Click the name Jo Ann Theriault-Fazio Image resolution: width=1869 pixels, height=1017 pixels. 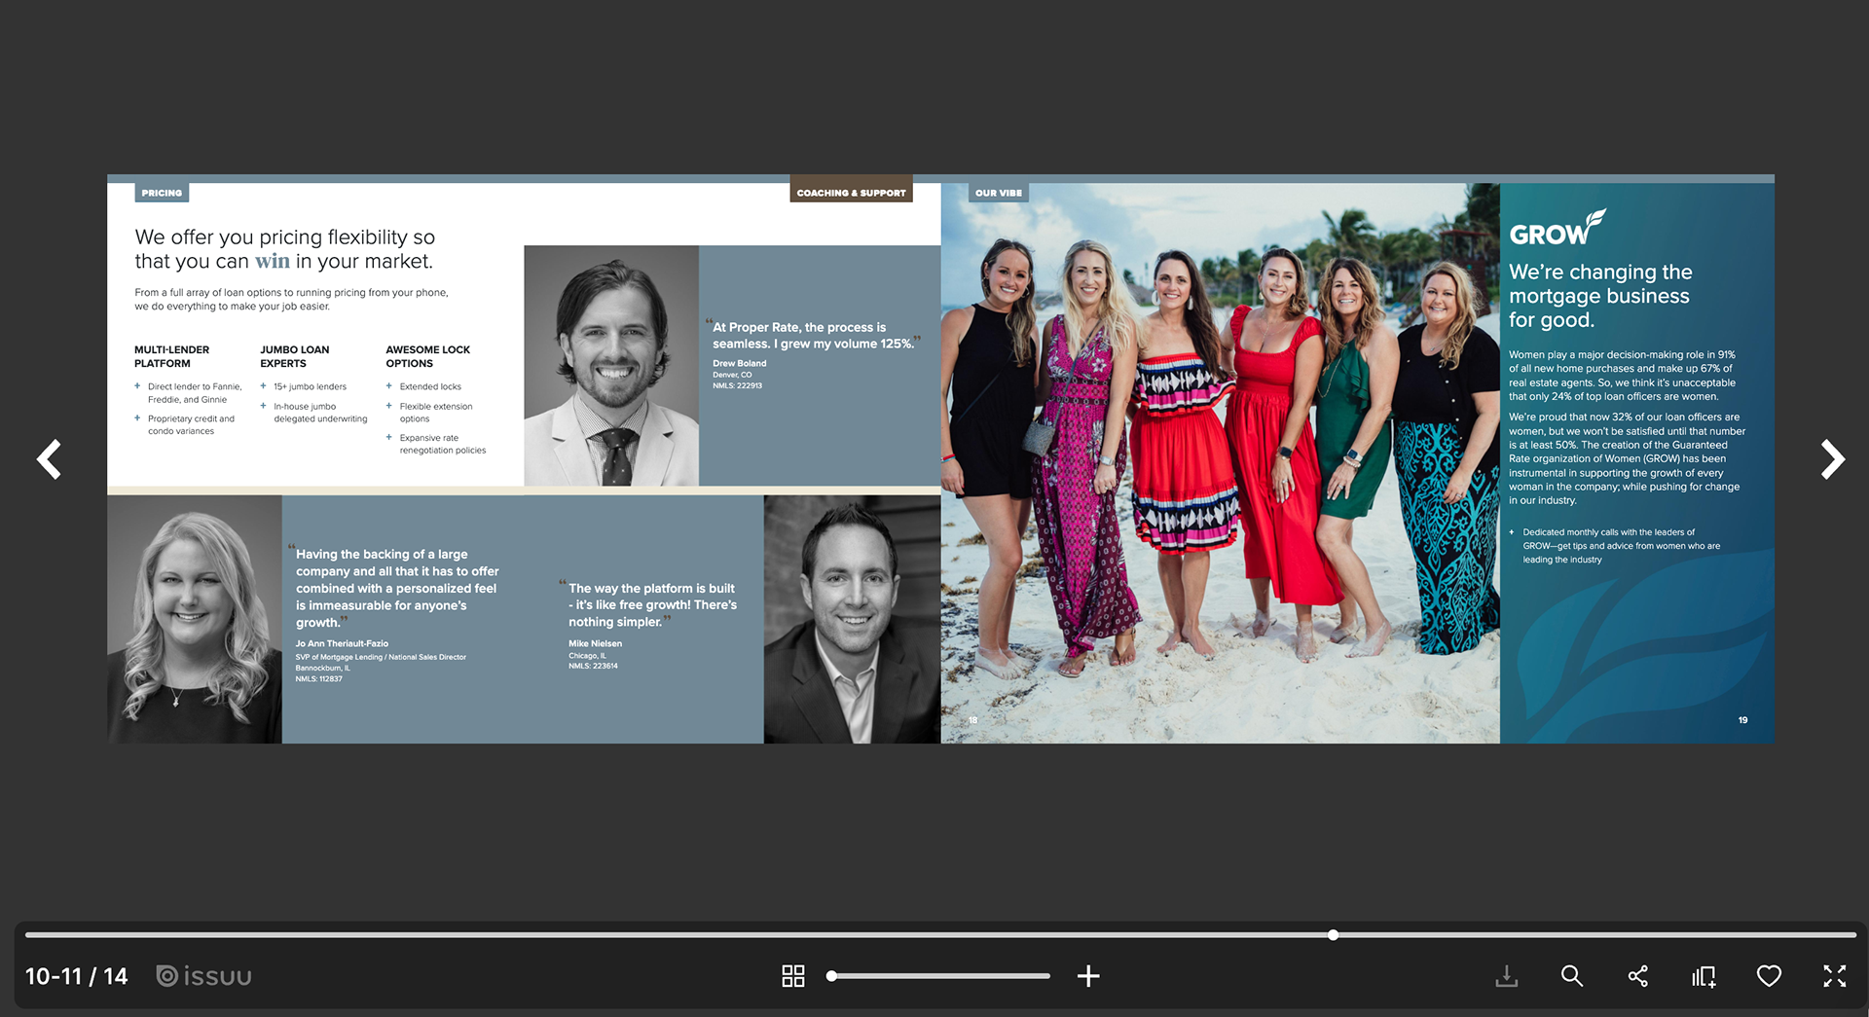[x=342, y=643]
